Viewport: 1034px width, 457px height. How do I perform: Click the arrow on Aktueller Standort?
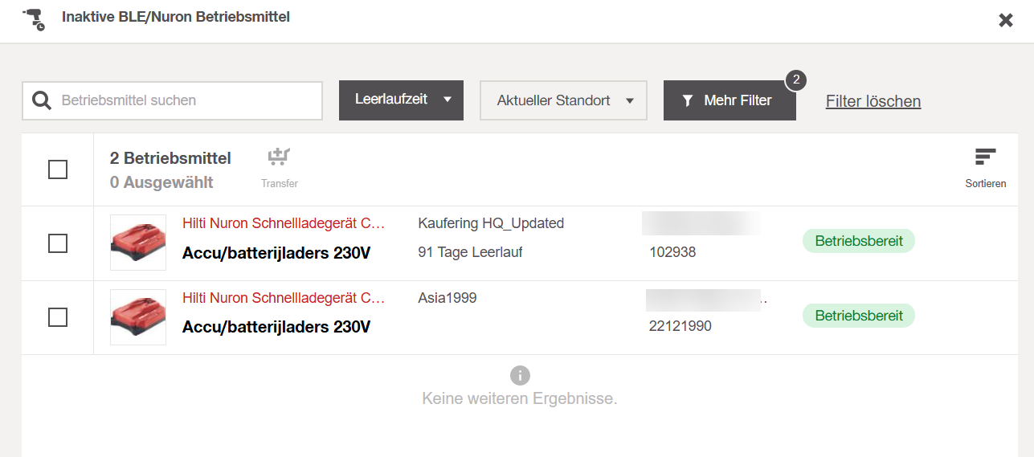[630, 101]
